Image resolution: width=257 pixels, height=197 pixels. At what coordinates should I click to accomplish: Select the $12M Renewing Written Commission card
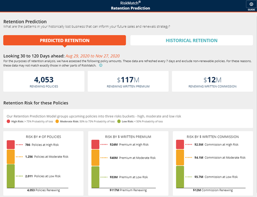[x=212, y=81]
